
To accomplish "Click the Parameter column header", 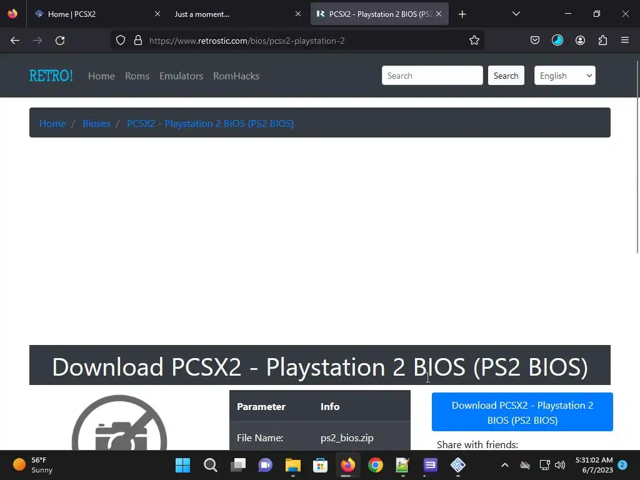I will pyautogui.click(x=261, y=406).
